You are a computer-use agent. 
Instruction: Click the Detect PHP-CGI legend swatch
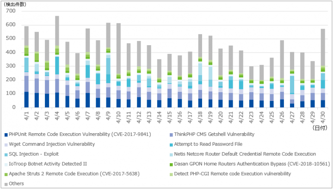(x=172, y=174)
